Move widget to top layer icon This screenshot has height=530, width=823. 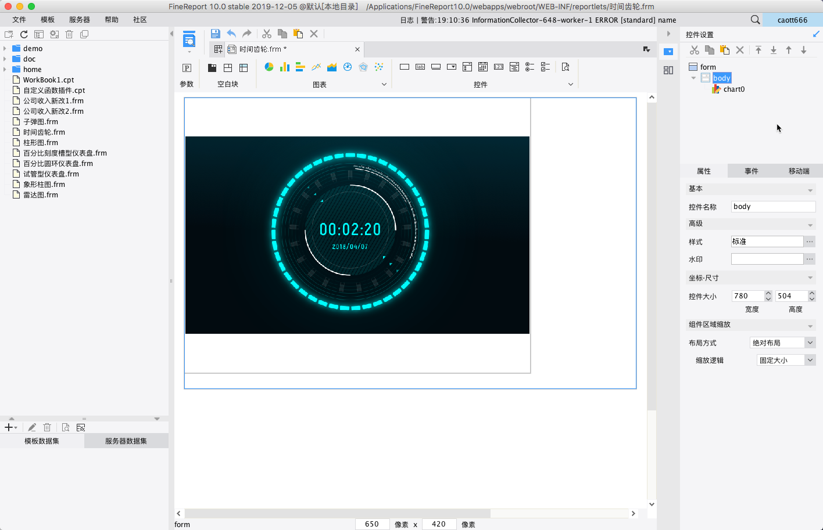coord(758,51)
